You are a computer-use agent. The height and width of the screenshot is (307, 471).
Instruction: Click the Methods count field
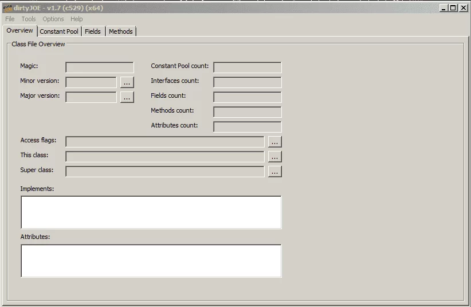coord(247,112)
